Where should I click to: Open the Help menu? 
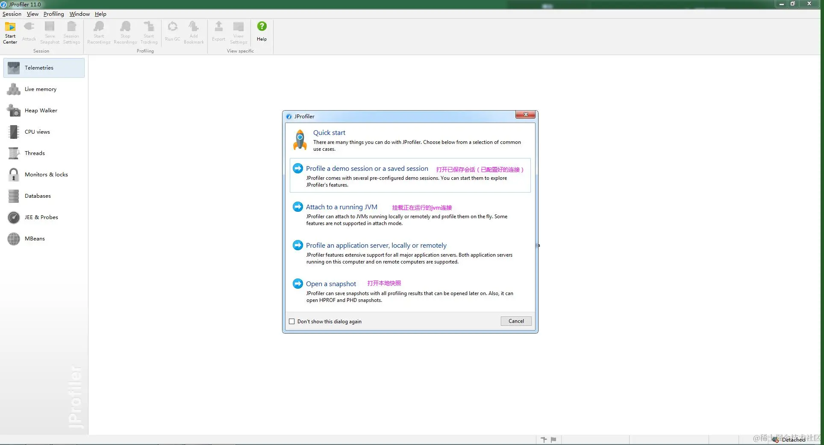(100, 14)
